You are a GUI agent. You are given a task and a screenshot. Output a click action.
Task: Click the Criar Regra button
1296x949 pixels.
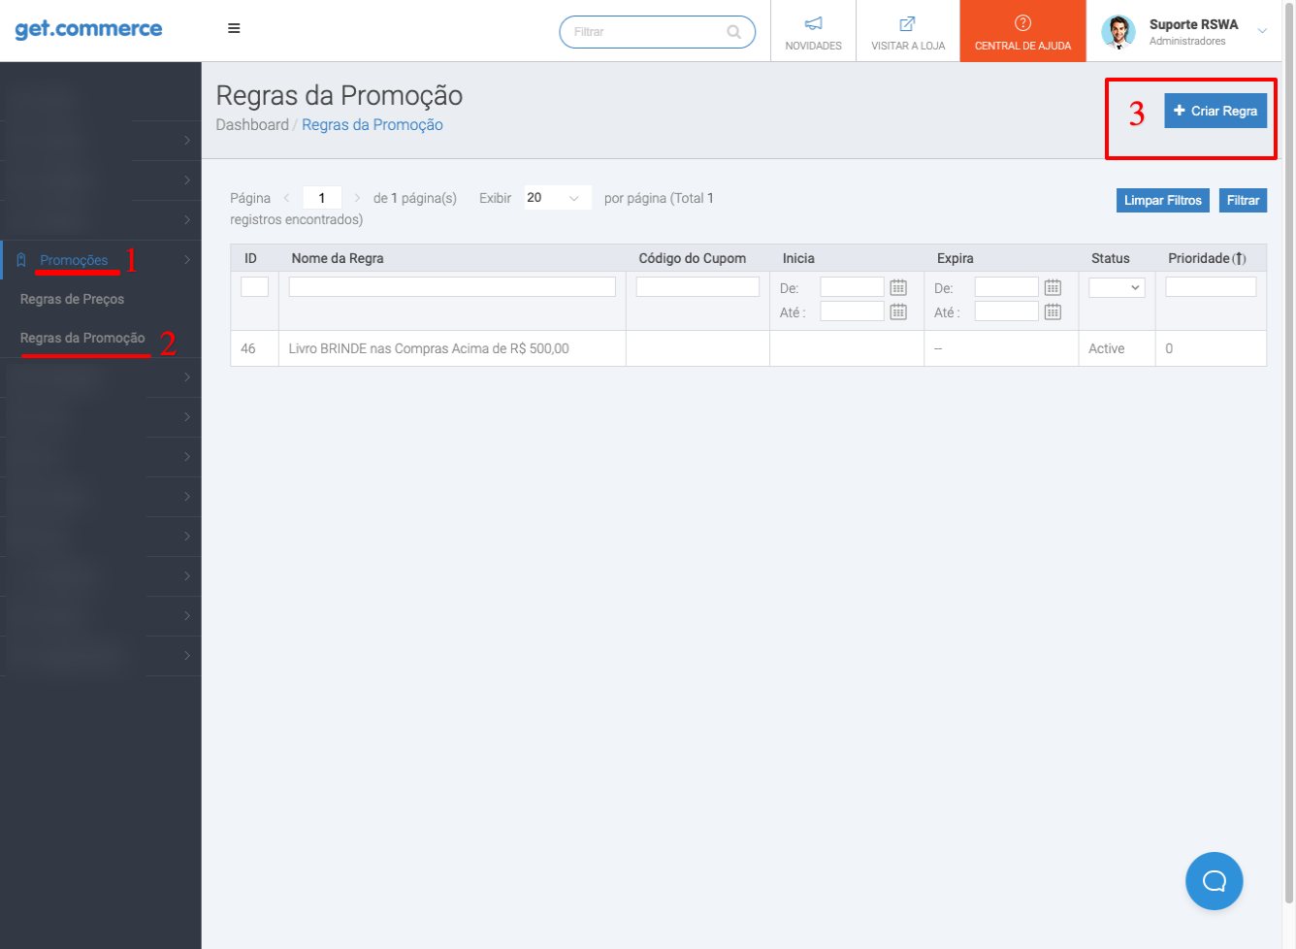tap(1215, 112)
